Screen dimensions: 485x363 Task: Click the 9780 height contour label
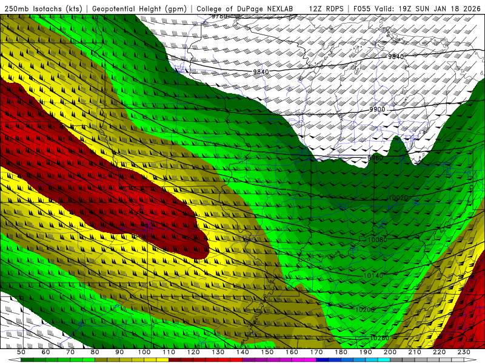coord(219,16)
